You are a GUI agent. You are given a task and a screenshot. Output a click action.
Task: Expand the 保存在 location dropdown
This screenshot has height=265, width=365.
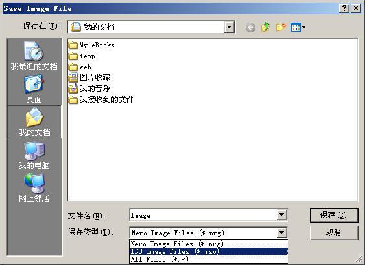coord(229,27)
